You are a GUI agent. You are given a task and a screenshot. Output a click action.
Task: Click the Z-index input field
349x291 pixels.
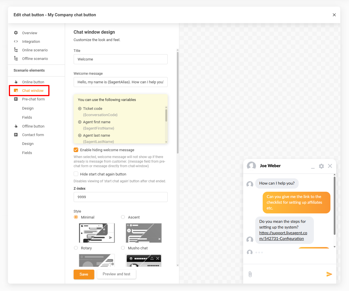(x=120, y=197)
